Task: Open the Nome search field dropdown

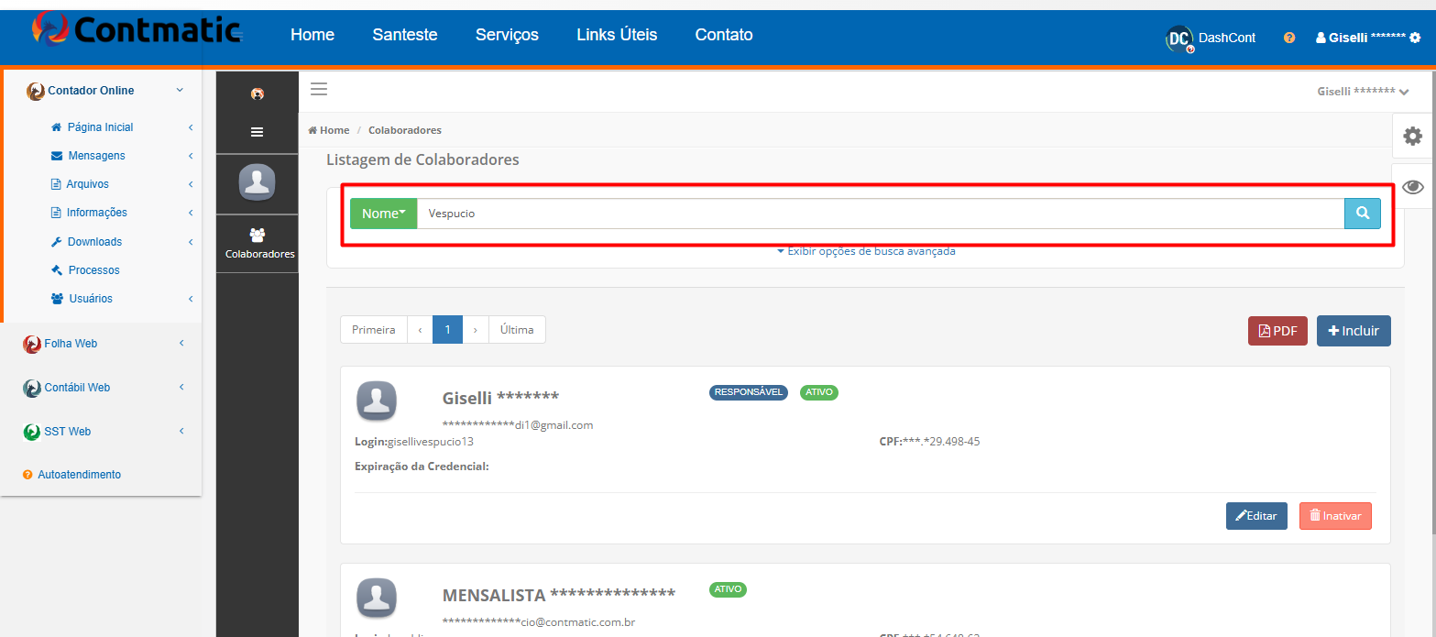Action: click(x=383, y=214)
